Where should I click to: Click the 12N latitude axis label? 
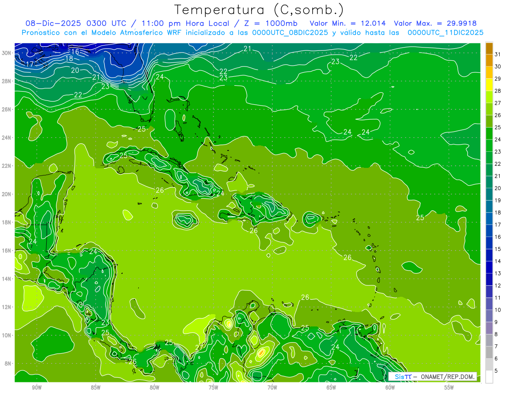[x=6, y=307]
